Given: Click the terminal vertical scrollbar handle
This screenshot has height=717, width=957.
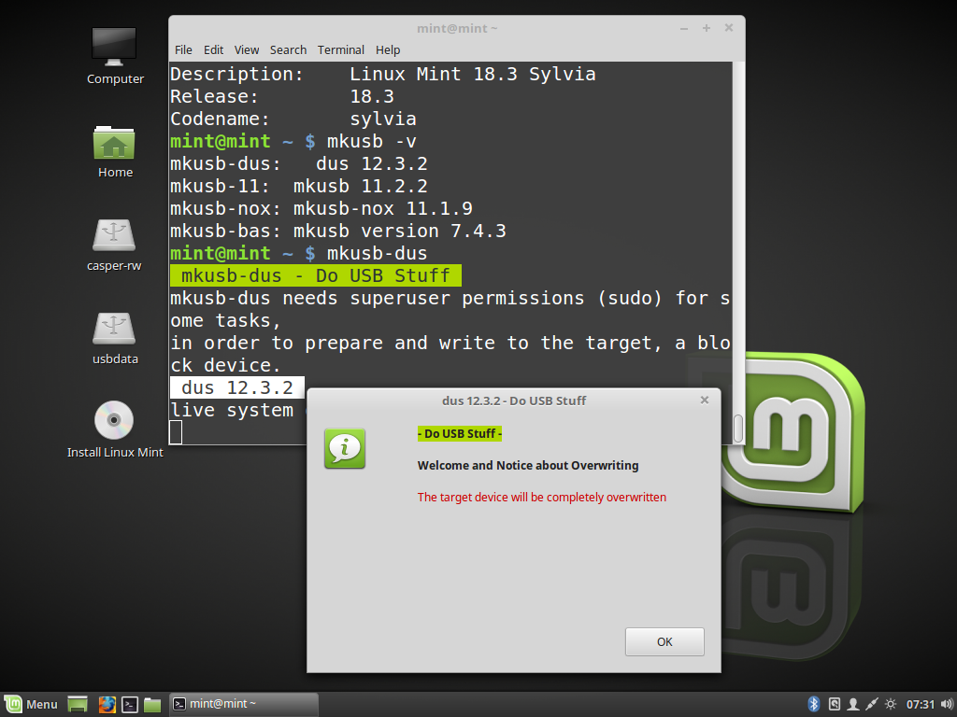Looking at the screenshot, I should pos(738,429).
